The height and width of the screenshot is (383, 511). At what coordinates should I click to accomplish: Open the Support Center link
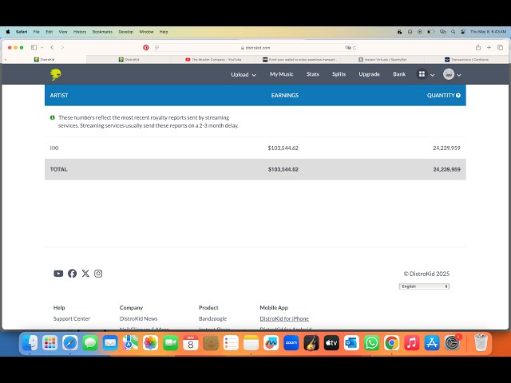pos(72,318)
